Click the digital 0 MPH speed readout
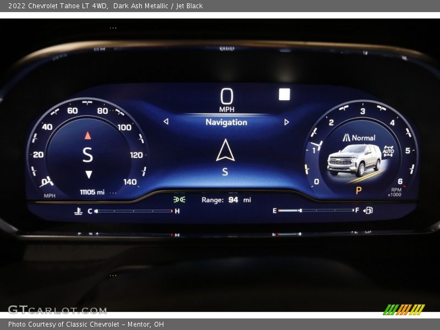440x330 pixels. (227, 100)
